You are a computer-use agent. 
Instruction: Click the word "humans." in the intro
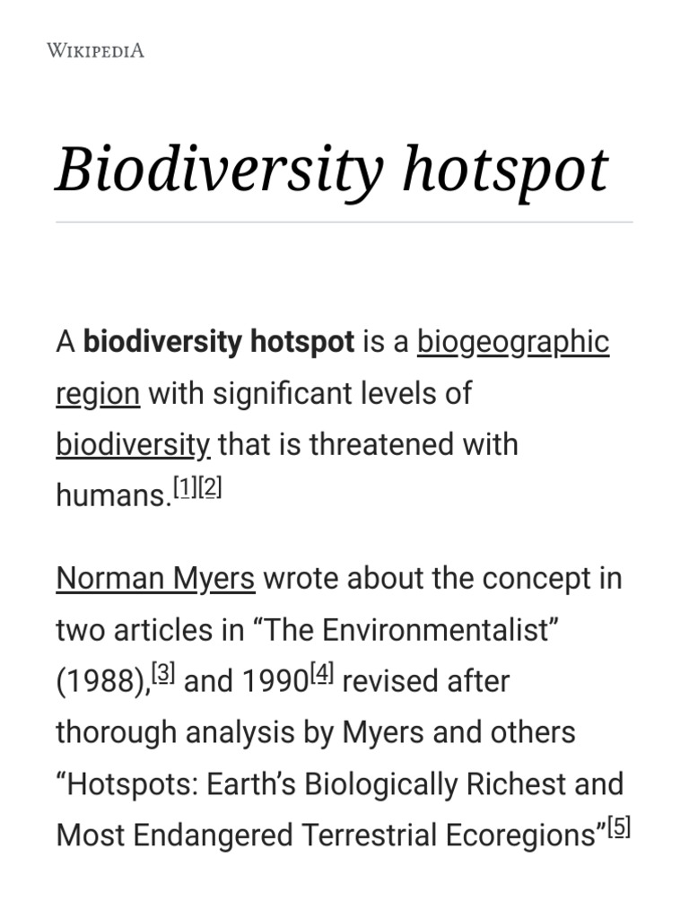[x=113, y=495]
